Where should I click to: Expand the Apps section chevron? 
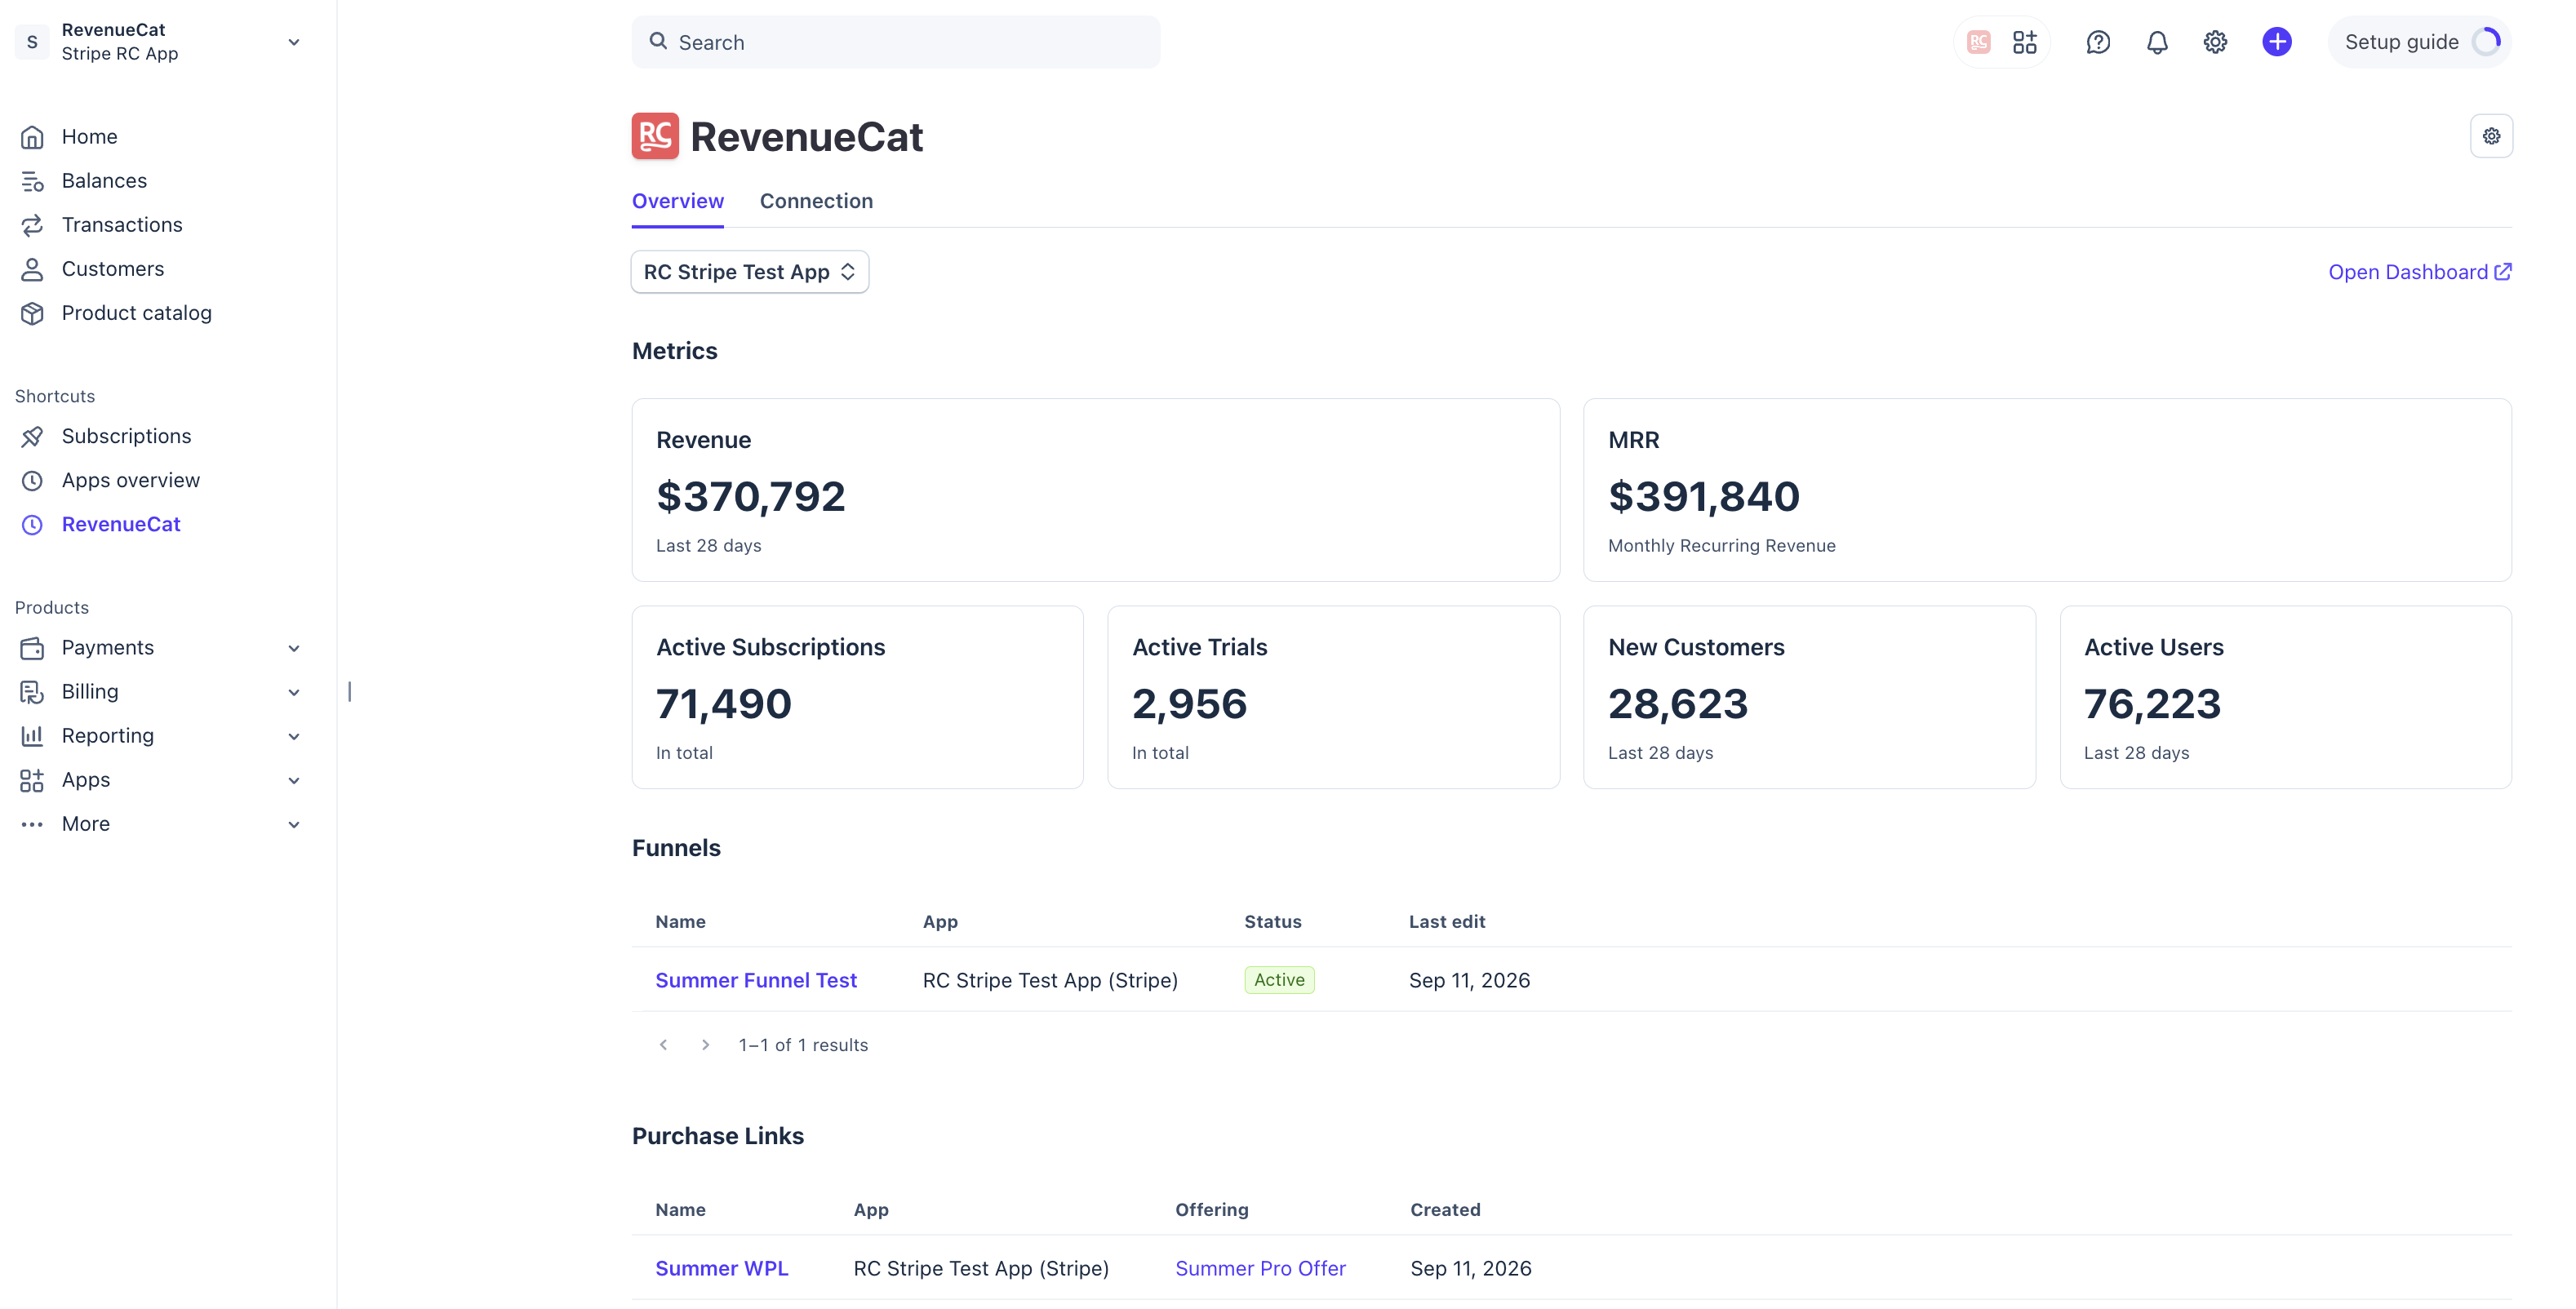(294, 780)
